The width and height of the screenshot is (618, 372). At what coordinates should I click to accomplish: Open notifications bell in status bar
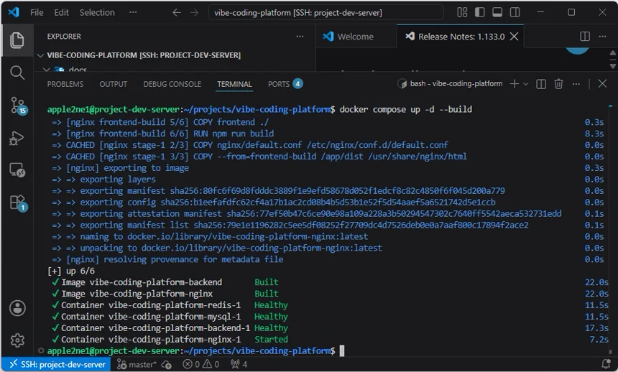[x=607, y=364]
